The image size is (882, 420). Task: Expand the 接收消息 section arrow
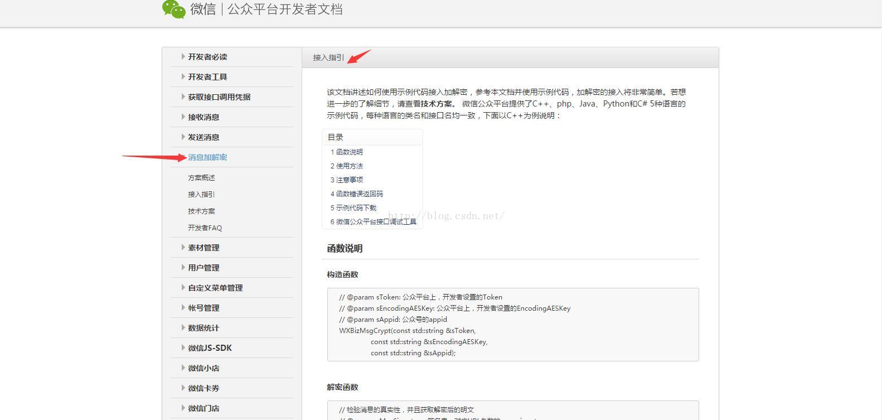pyautogui.click(x=183, y=117)
